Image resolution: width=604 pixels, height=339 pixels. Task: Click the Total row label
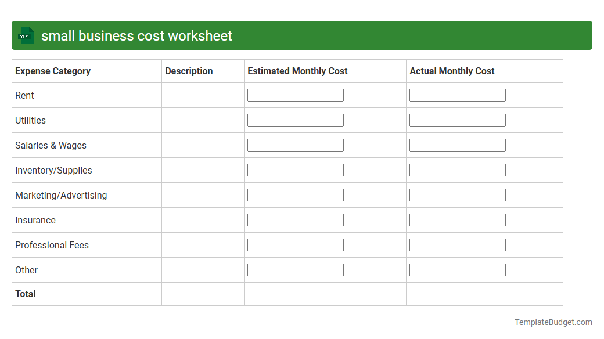pos(26,294)
